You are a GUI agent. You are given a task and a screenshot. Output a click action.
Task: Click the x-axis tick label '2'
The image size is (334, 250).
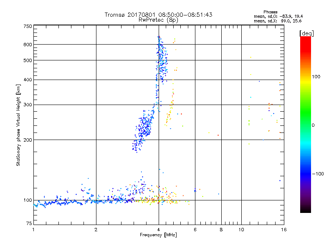coord(96,230)
